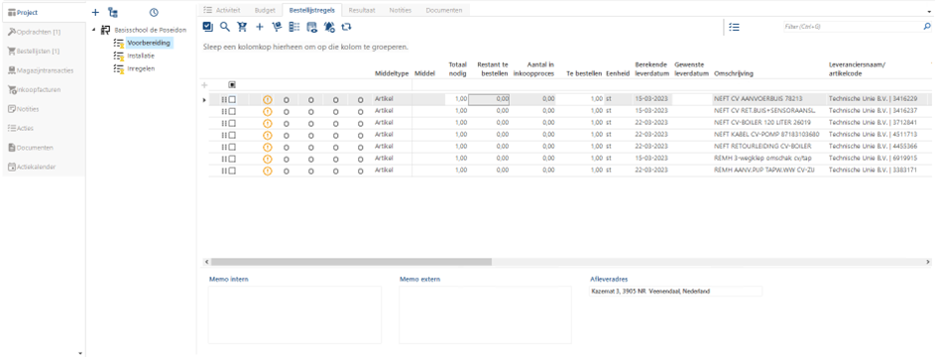This screenshot has height=357, width=937.
Task: Click the Filter (Ctrl+G) search field
Action: tap(852, 27)
